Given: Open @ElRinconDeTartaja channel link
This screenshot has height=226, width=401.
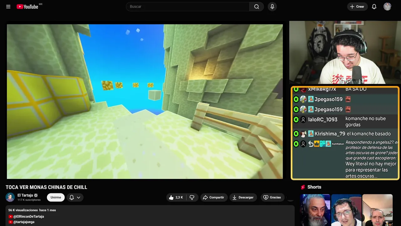Looking at the screenshot, I should point(29,217).
